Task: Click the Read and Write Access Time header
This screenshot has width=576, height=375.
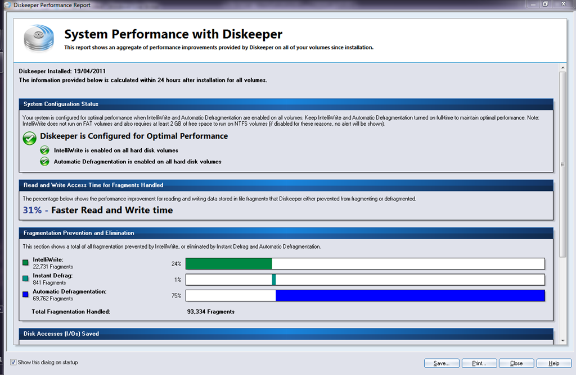Action: click(286, 185)
